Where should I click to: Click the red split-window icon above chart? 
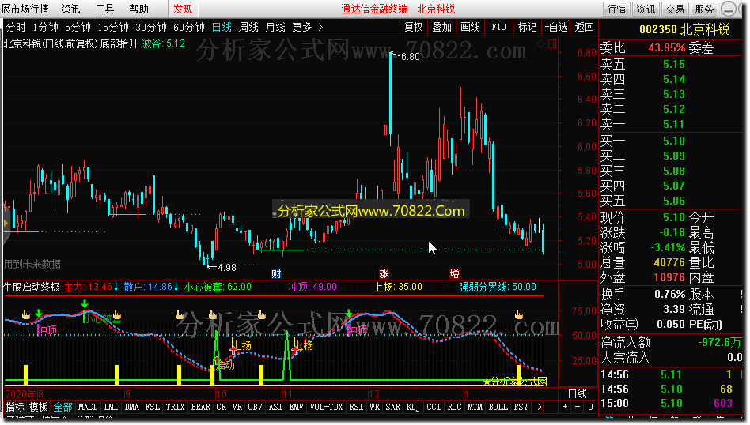coord(552,44)
